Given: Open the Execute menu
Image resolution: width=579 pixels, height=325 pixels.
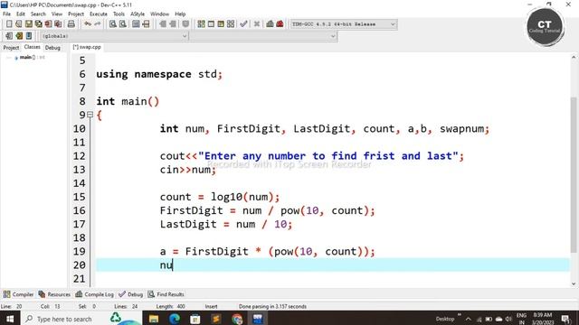Looking at the screenshot, I should pyautogui.click(x=99, y=14).
